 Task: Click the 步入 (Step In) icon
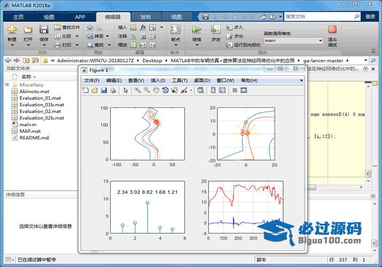229,27
